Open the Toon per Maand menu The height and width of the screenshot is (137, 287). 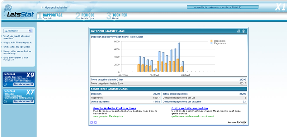[120, 16]
